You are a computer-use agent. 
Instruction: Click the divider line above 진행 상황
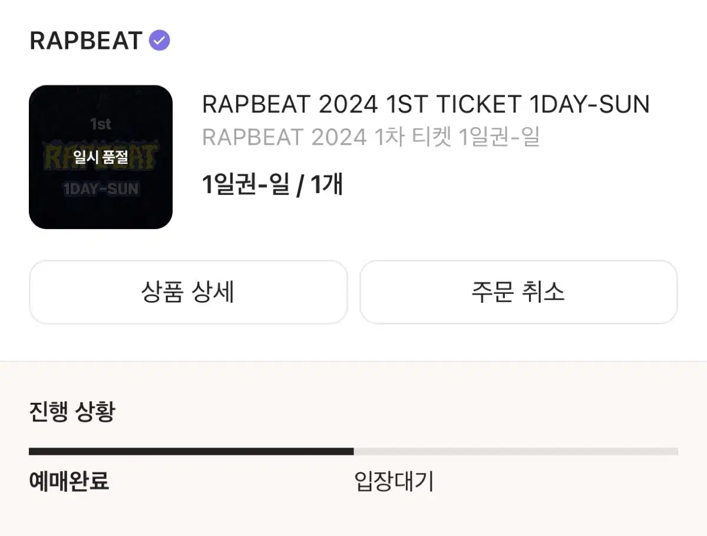(x=353, y=361)
